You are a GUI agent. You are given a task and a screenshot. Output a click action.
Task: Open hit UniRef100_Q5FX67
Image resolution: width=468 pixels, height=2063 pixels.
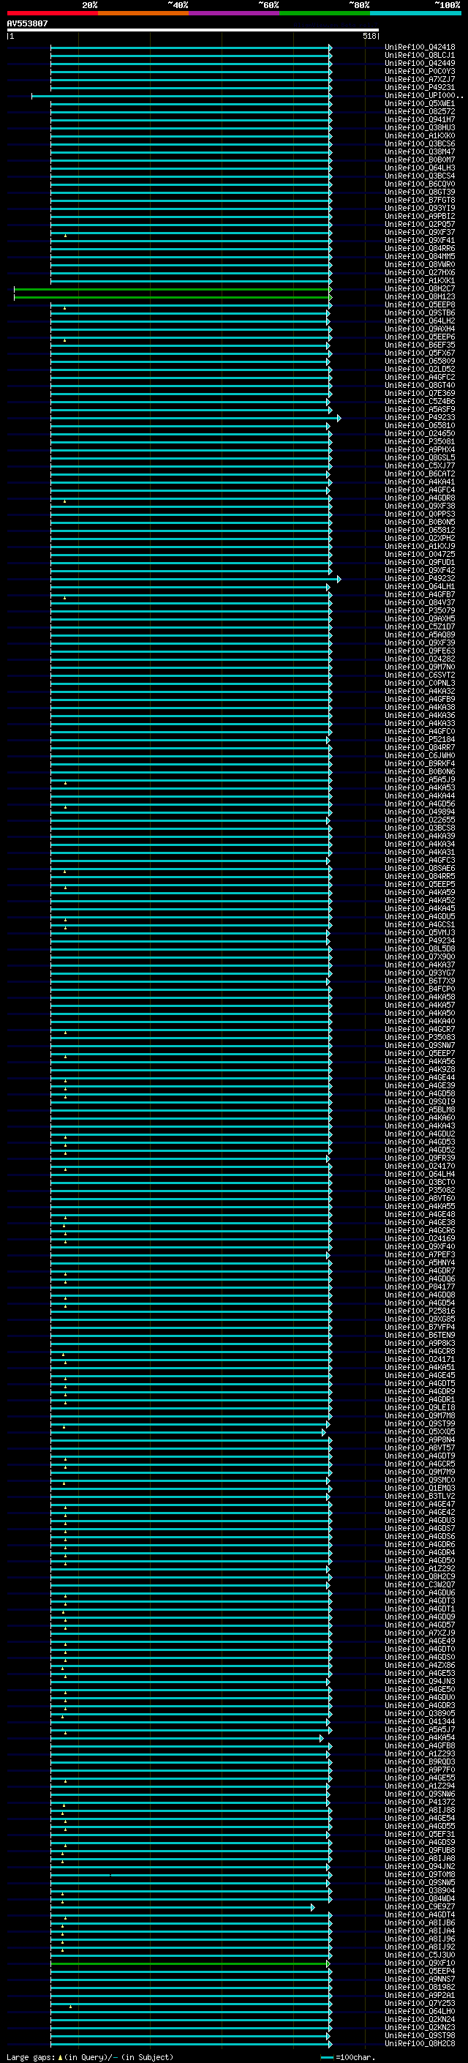click(x=419, y=353)
